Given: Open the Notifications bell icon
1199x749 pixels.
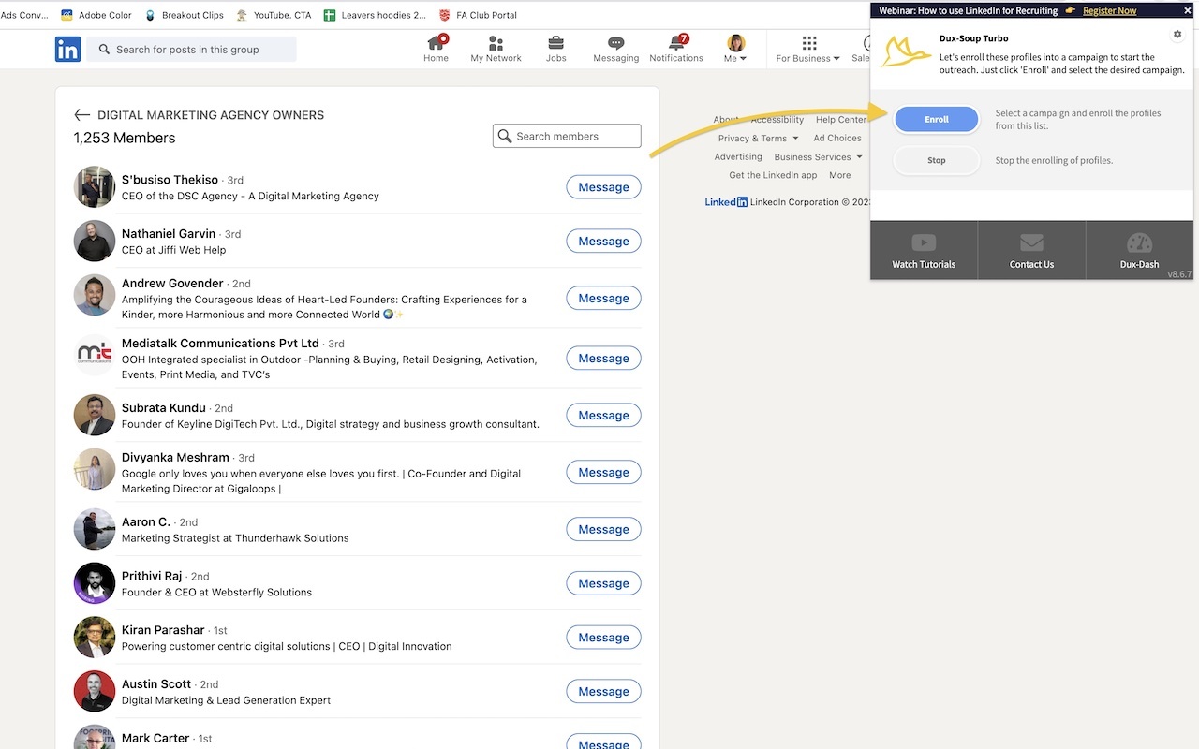Looking at the screenshot, I should click(x=676, y=49).
